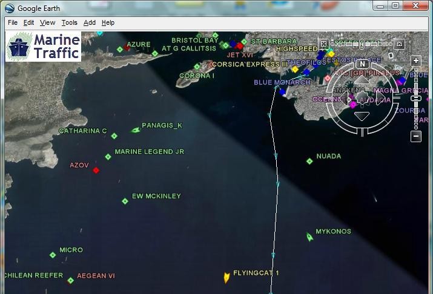Viewport: 433px width, 294px height.
Task: Click the green diamond left of ST.BARBARA
Action: 244,42
